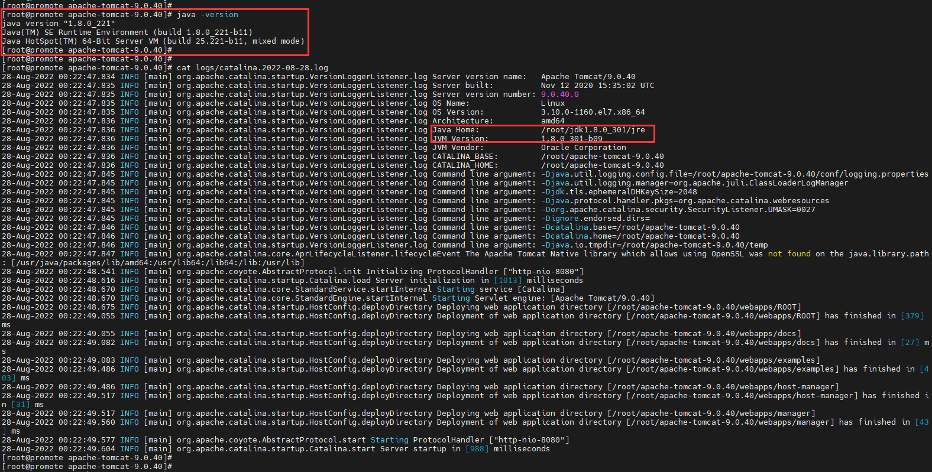
Task: Select '-Djdk.tls.ephemeralDHKeySize=2048' argument
Action: pyautogui.click(x=619, y=192)
